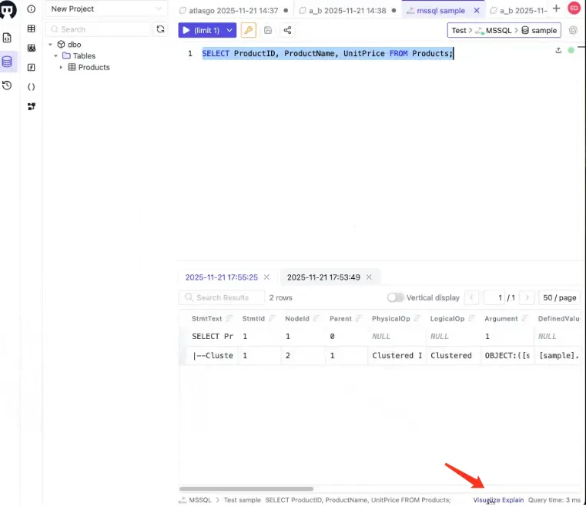The width and height of the screenshot is (586, 507).
Task: Open the ED user avatar
Action: pos(574,8)
